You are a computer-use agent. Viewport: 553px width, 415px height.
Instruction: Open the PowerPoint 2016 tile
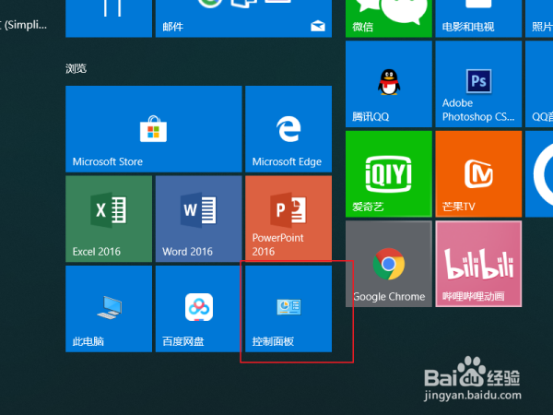click(x=288, y=219)
